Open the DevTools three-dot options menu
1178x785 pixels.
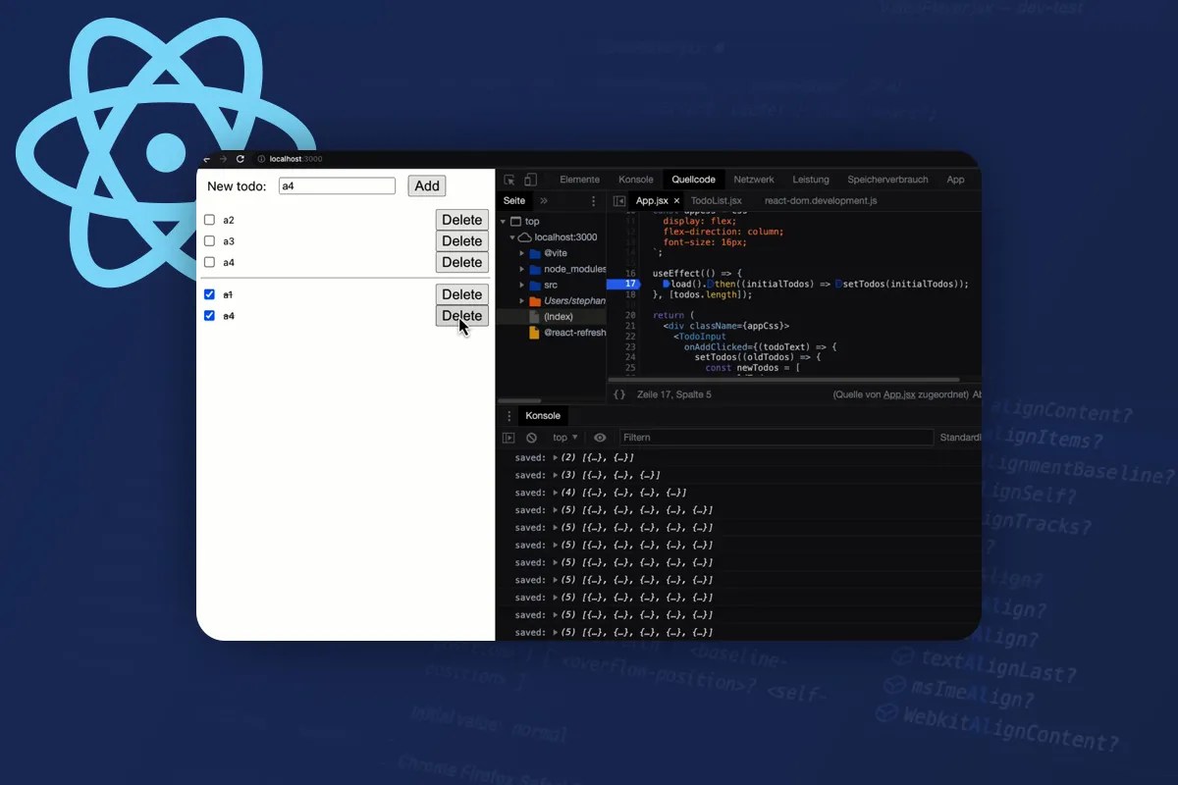coord(594,200)
